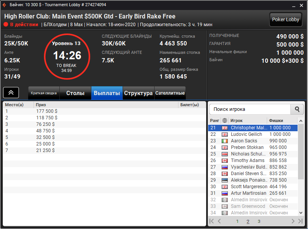
Task: Click Aaron Sacks' Irish flag icon
Action: [224, 141]
